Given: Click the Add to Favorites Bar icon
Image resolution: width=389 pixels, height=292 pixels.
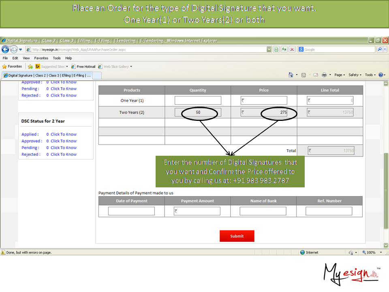Looking at the screenshot, I should [30, 67].
